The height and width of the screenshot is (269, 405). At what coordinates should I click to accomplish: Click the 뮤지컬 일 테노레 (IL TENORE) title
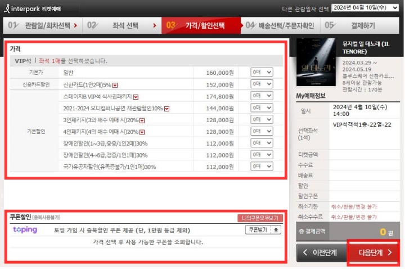366,48
